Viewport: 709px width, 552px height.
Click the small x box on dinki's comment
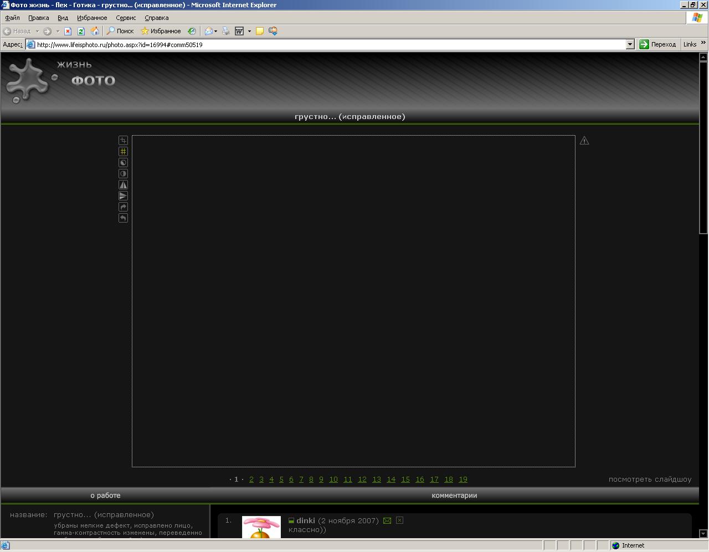399,520
